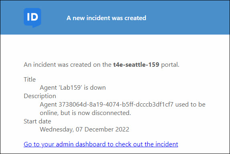Select the 'Agent 'Lab159' is down' title text
The image size is (230, 154).
point(73,88)
